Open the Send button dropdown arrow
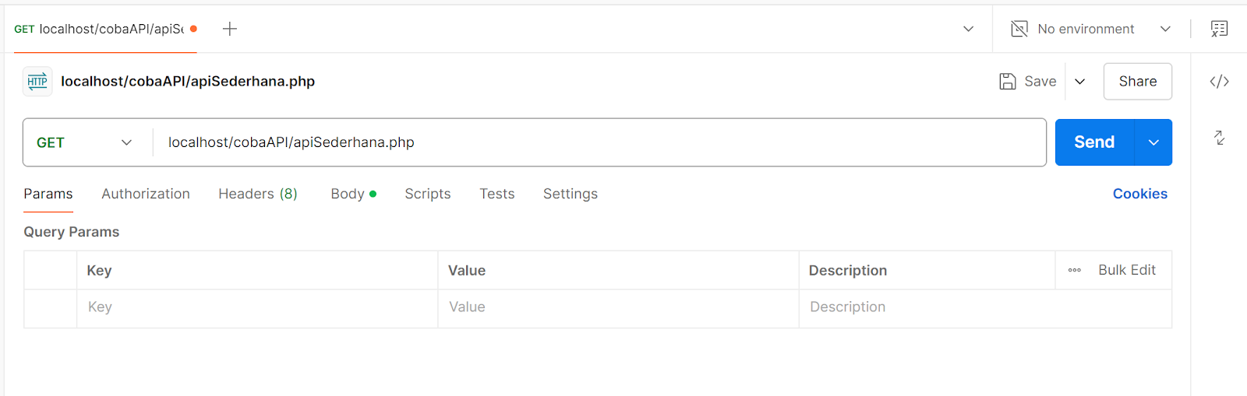The image size is (1247, 396). click(x=1153, y=142)
